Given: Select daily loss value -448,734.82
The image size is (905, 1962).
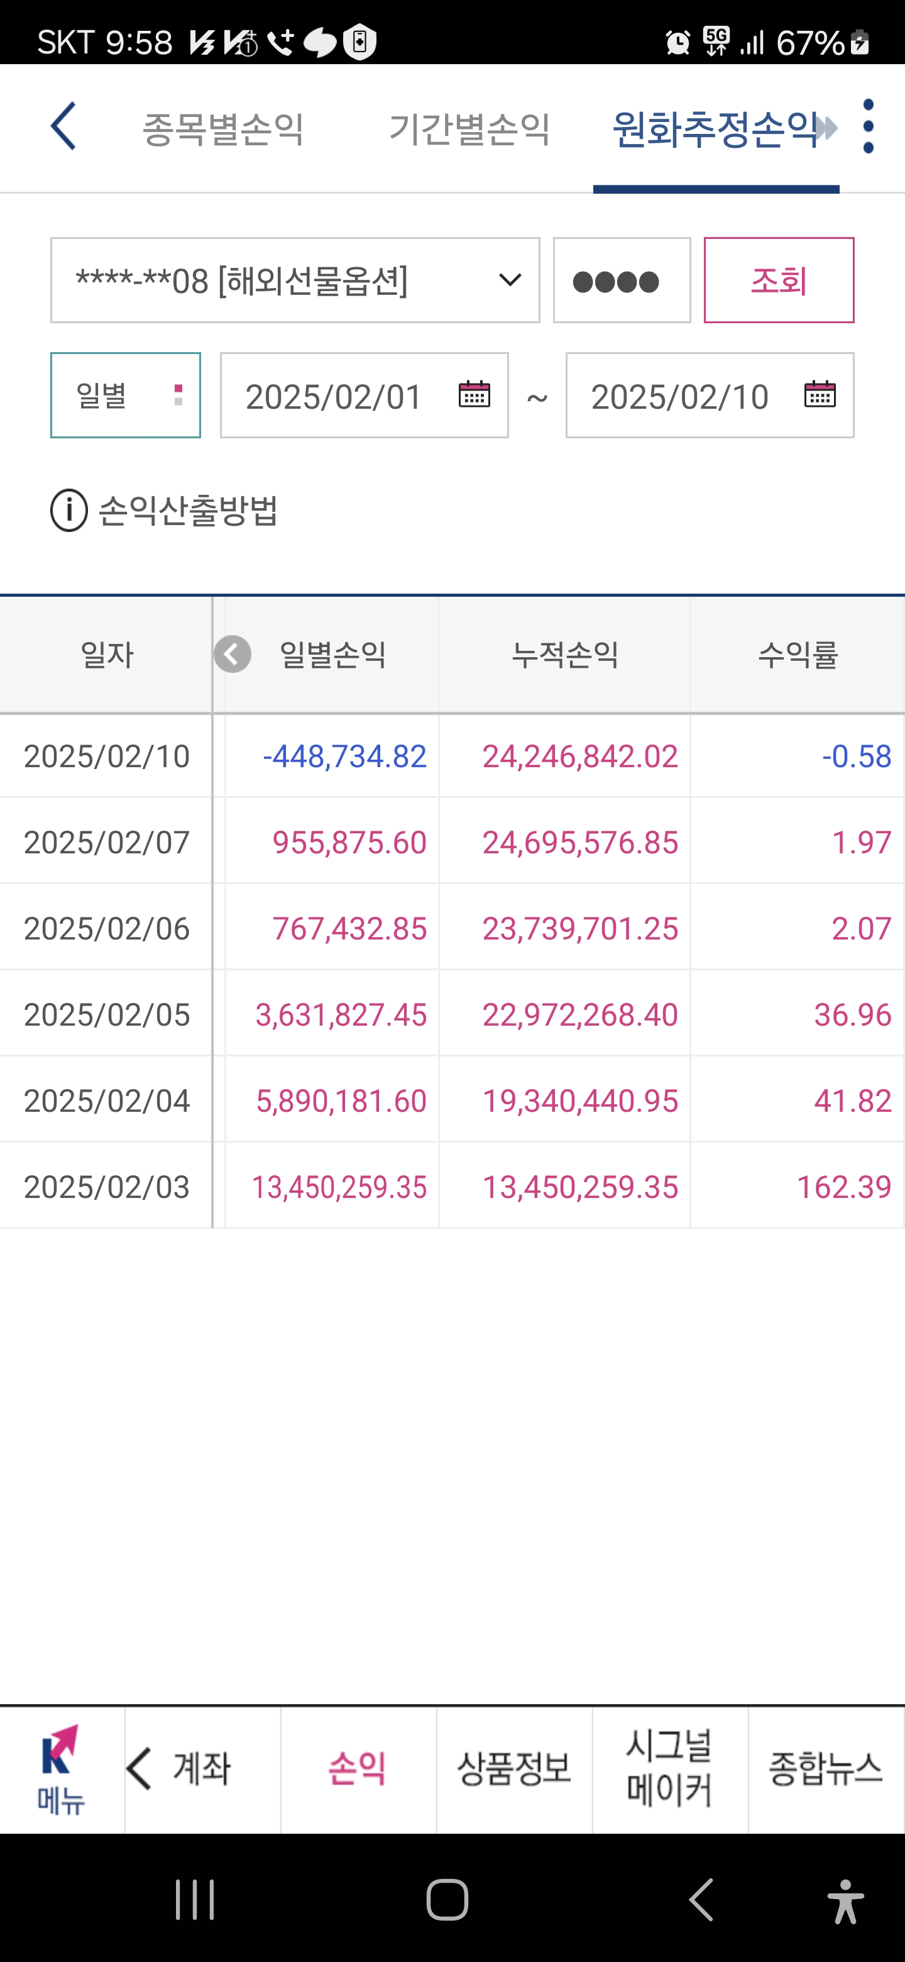Looking at the screenshot, I should 344,757.
